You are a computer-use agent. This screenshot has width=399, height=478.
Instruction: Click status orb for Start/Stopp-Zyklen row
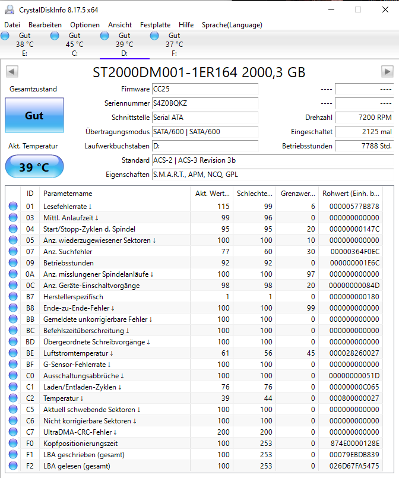click(13, 229)
